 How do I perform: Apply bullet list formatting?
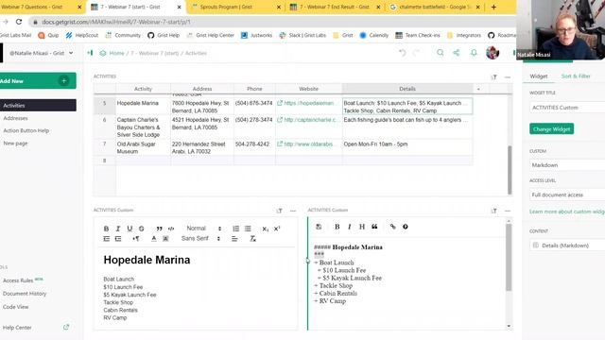(x=248, y=229)
